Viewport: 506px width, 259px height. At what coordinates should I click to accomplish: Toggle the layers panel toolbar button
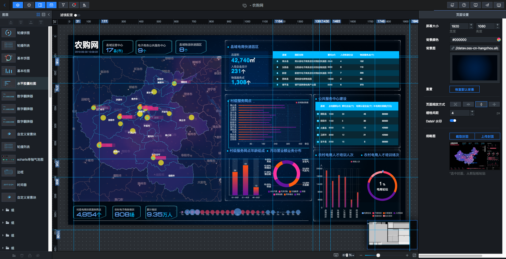pos(18,5)
